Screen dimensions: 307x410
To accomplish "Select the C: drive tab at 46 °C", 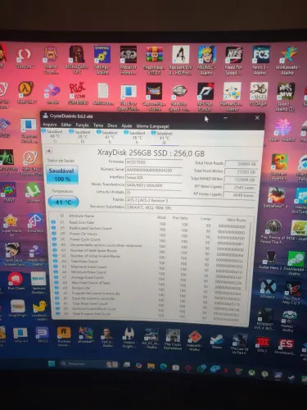I will pyautogui.click(x=55, y=136).
